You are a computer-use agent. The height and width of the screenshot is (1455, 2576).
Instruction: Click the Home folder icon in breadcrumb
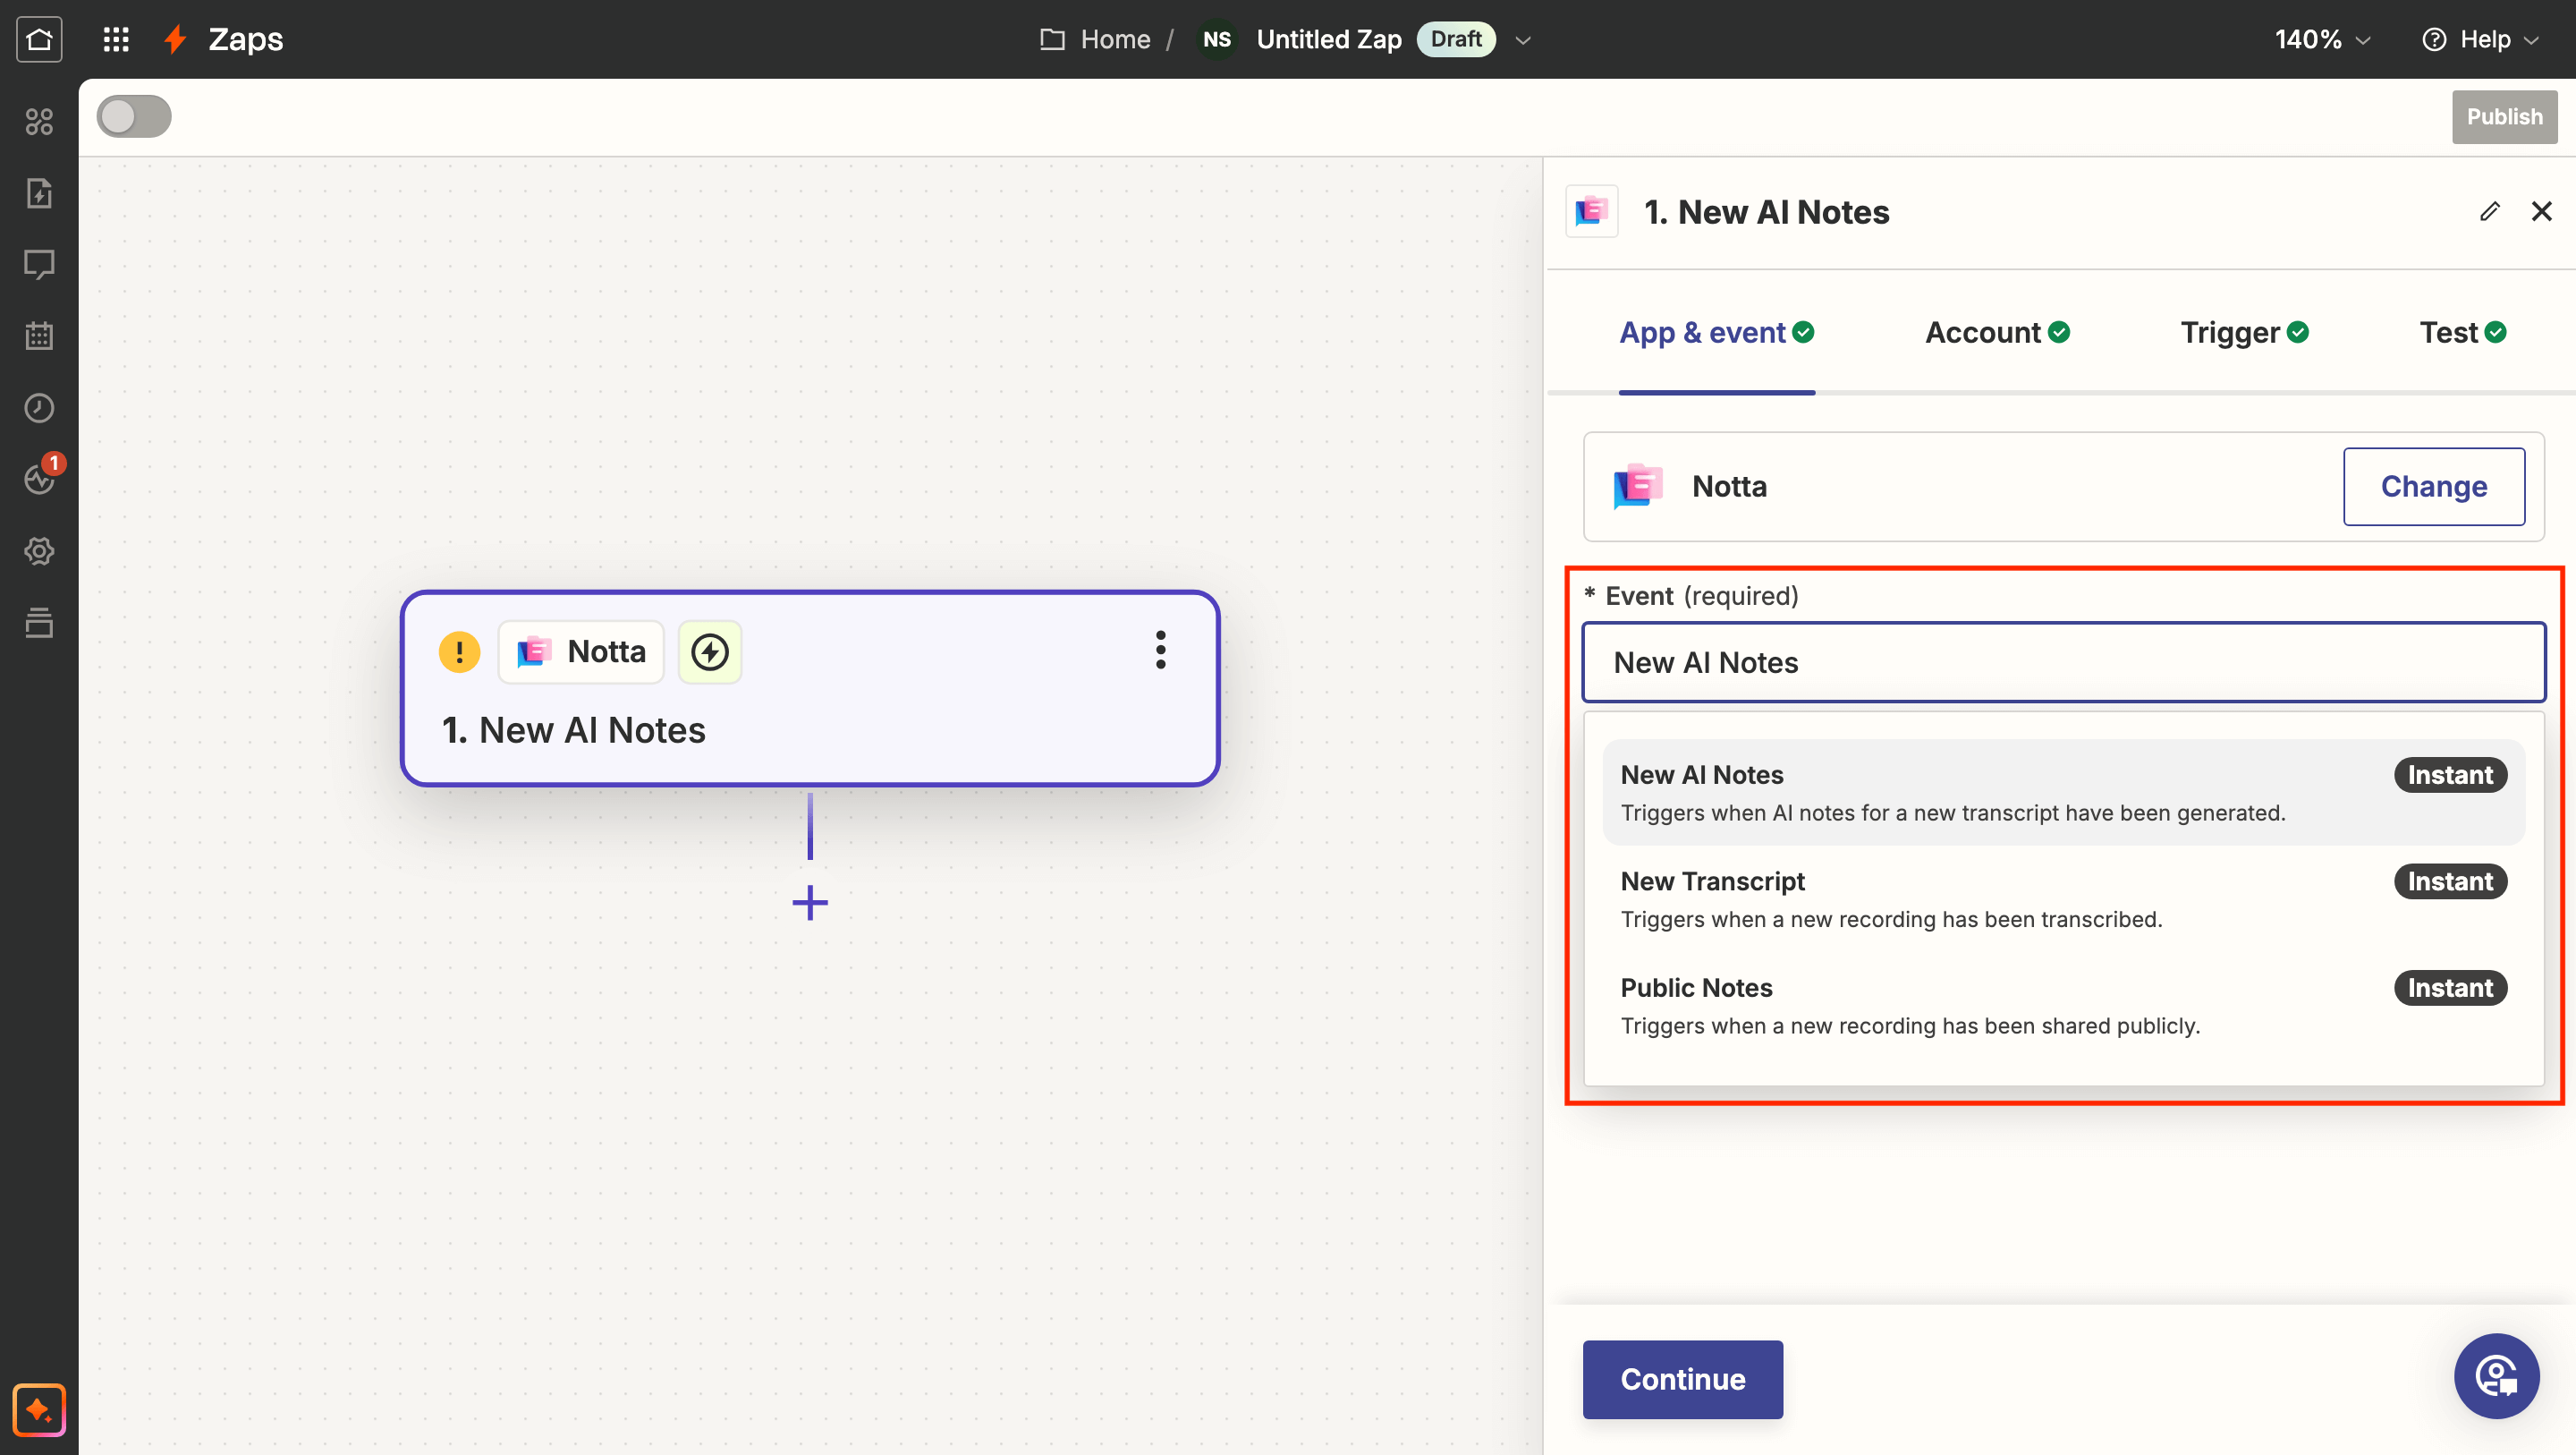pos(1052,39)
